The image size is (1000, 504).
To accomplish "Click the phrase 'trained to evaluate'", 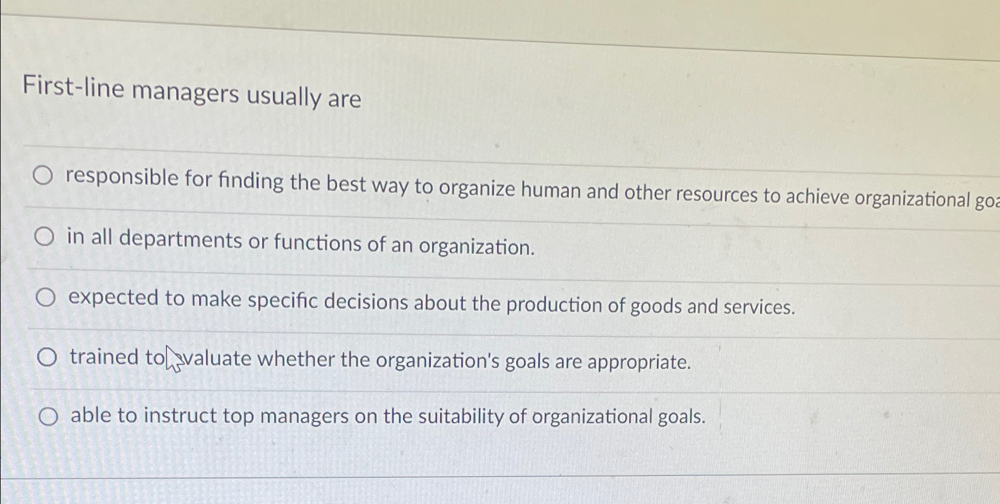I will (x=157, y=358).
